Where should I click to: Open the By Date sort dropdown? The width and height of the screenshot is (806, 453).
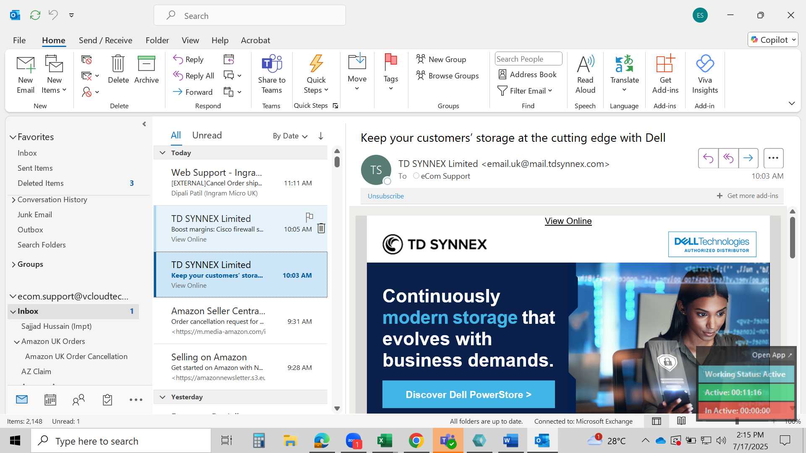[x=290, y=136]
